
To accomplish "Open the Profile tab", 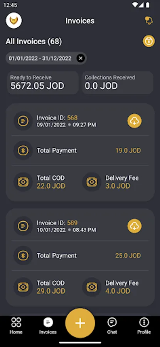I will (x=144, y=326).
